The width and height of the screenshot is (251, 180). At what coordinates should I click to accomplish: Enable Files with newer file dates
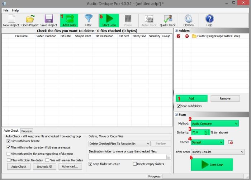pos(47,160)
